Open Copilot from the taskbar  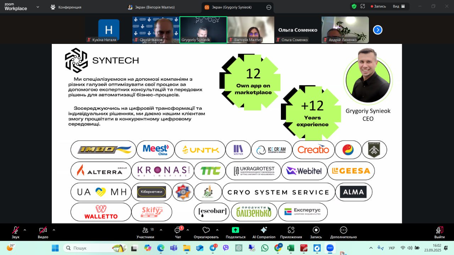pyautogui.click(x=148, y=248)
